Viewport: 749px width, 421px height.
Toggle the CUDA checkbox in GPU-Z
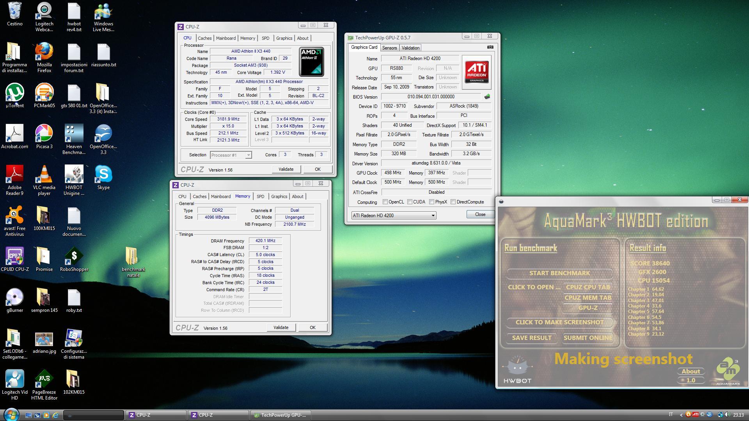point(410,202)
